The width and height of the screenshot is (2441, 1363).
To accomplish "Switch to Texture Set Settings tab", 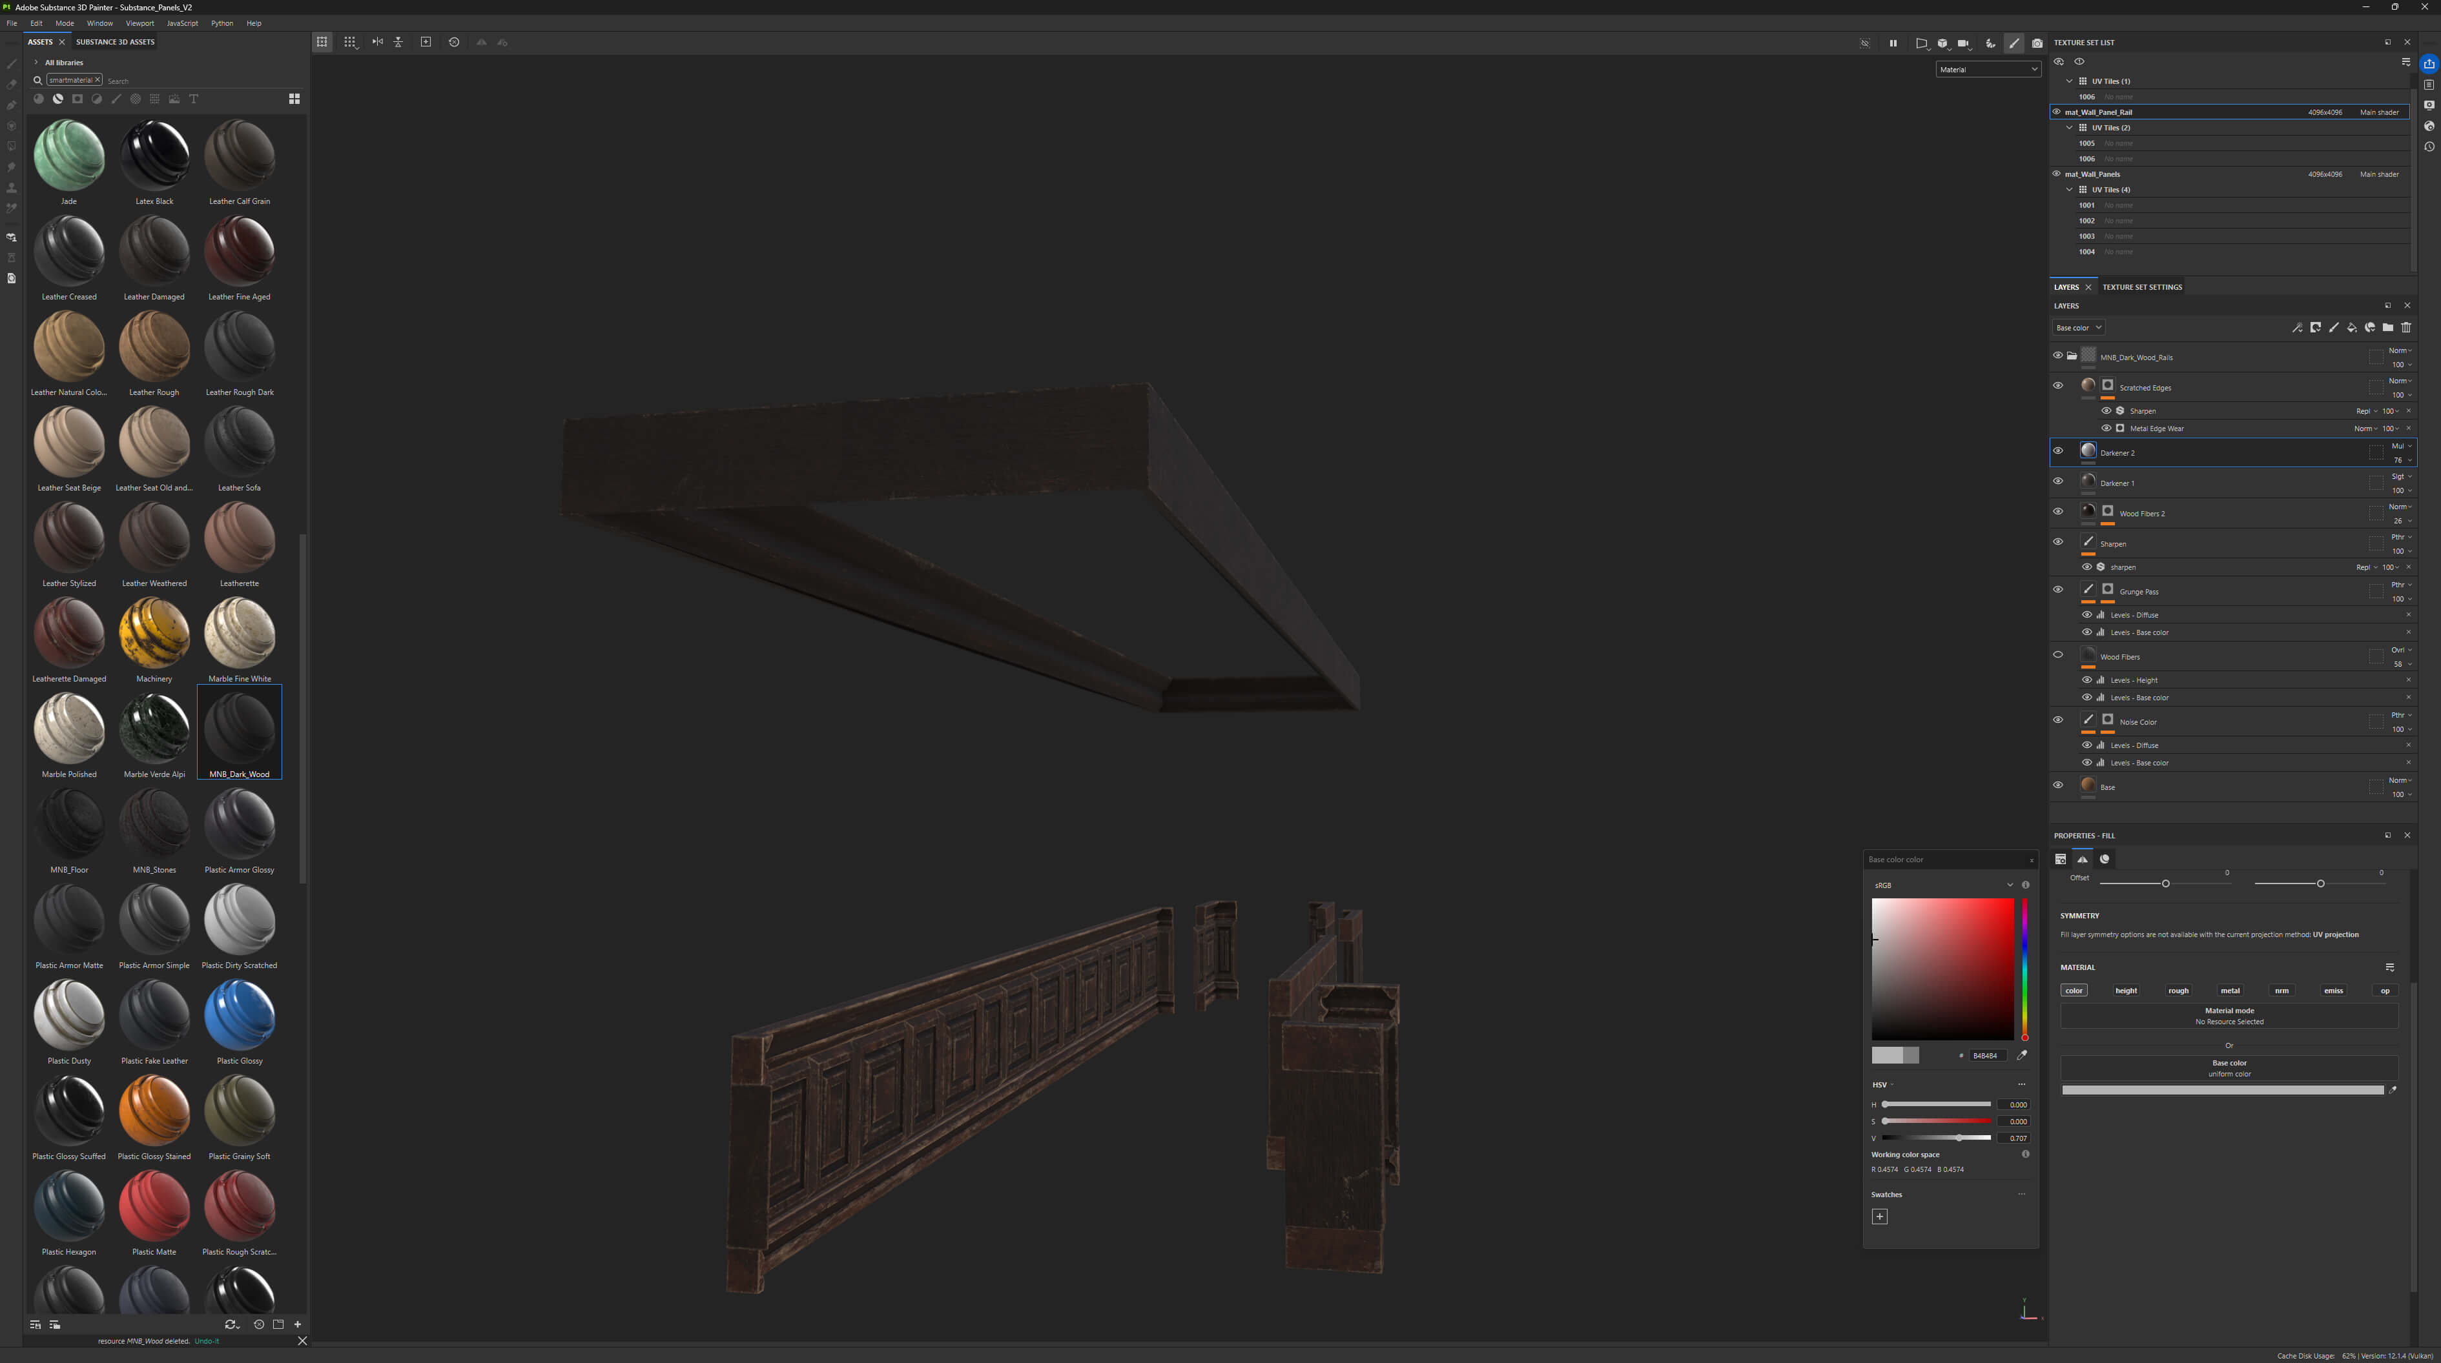I will point(2141,287).
